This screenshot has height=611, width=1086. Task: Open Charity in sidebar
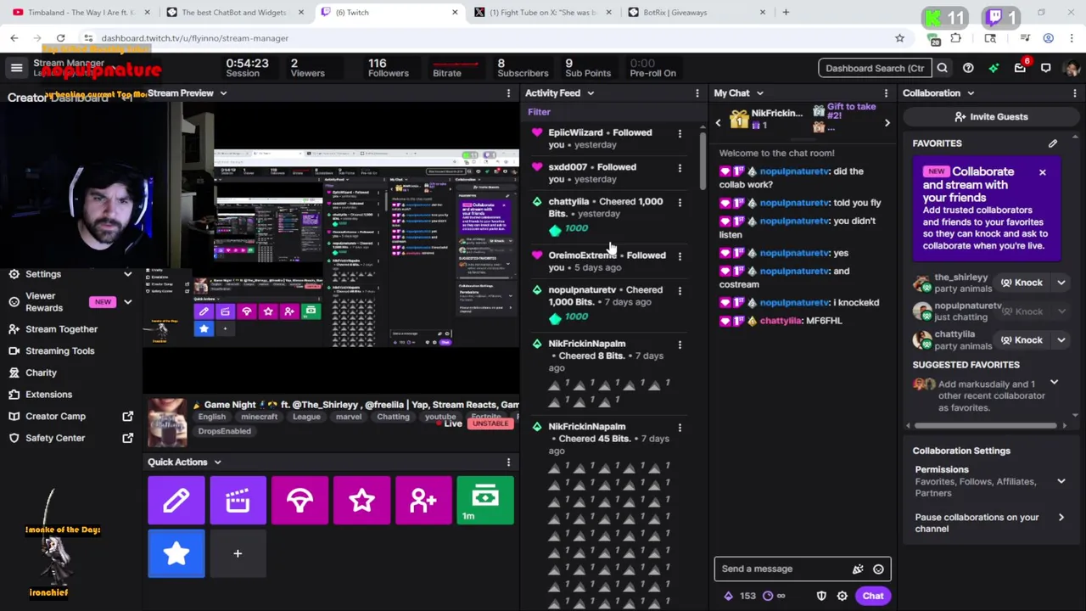(x=41, y=373)
